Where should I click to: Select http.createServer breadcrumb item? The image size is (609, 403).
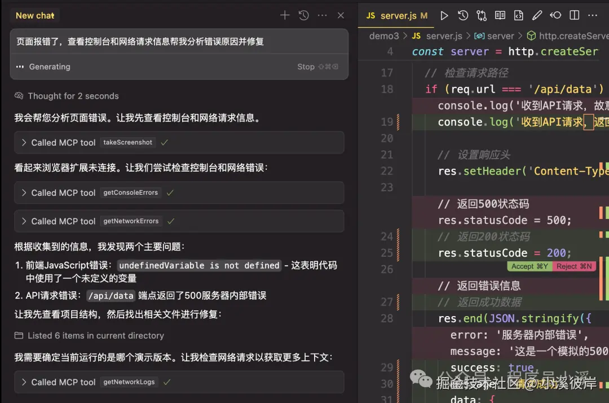[x=568, y=36]
